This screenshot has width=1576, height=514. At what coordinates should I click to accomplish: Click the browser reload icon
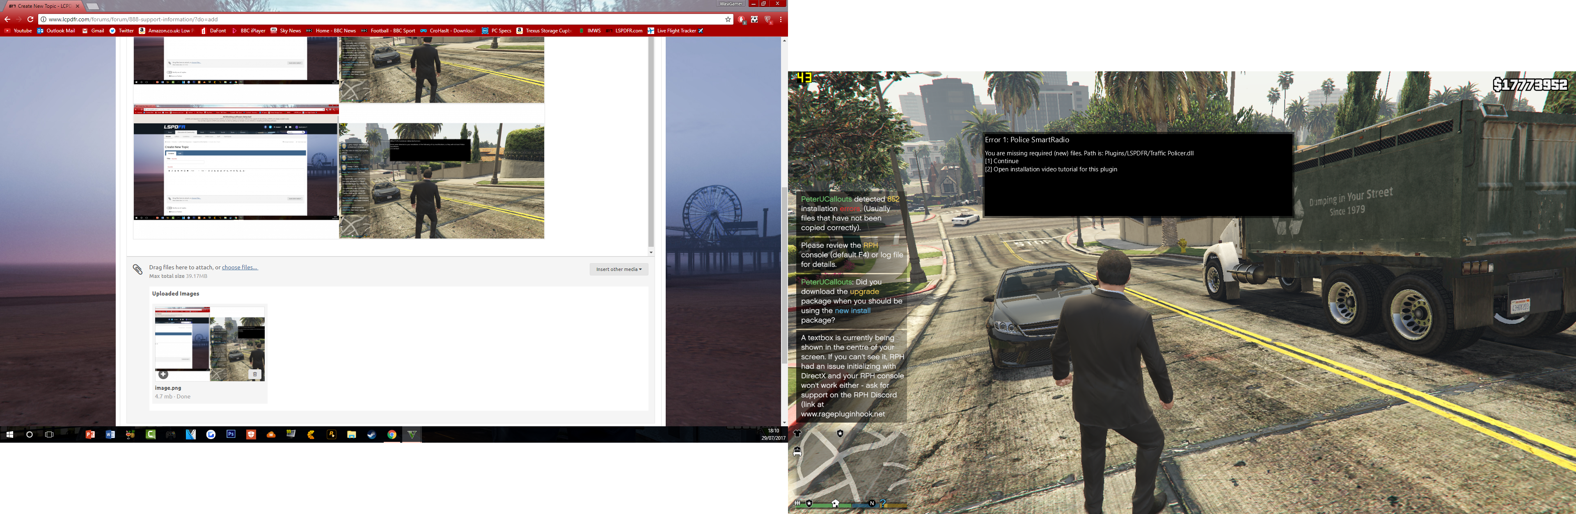click(30, 20)
